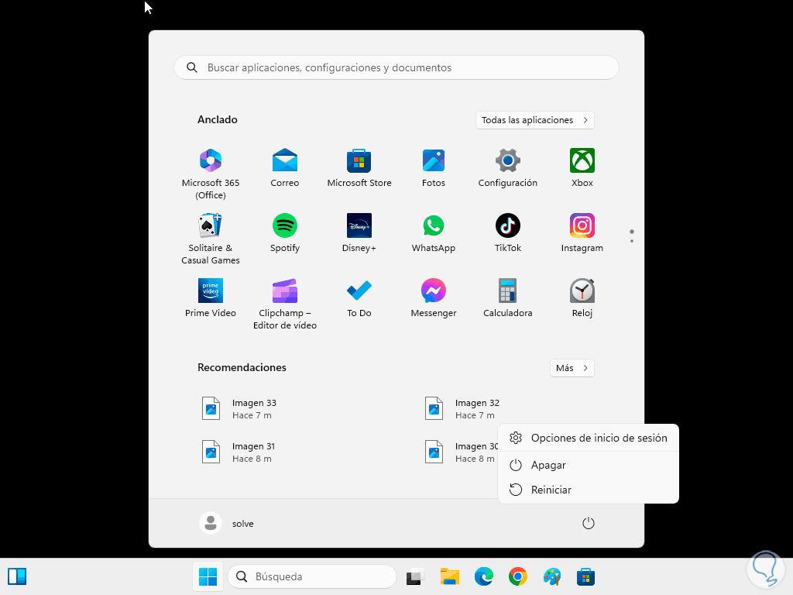
Task: Open the Paint app from taskbar
Action: (551, 576)
